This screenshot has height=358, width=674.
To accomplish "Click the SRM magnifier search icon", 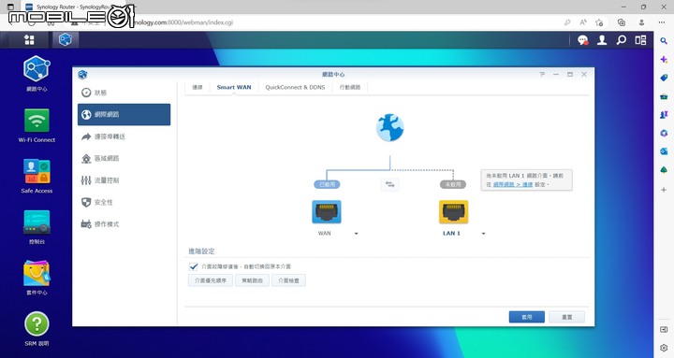I will 622,40.
